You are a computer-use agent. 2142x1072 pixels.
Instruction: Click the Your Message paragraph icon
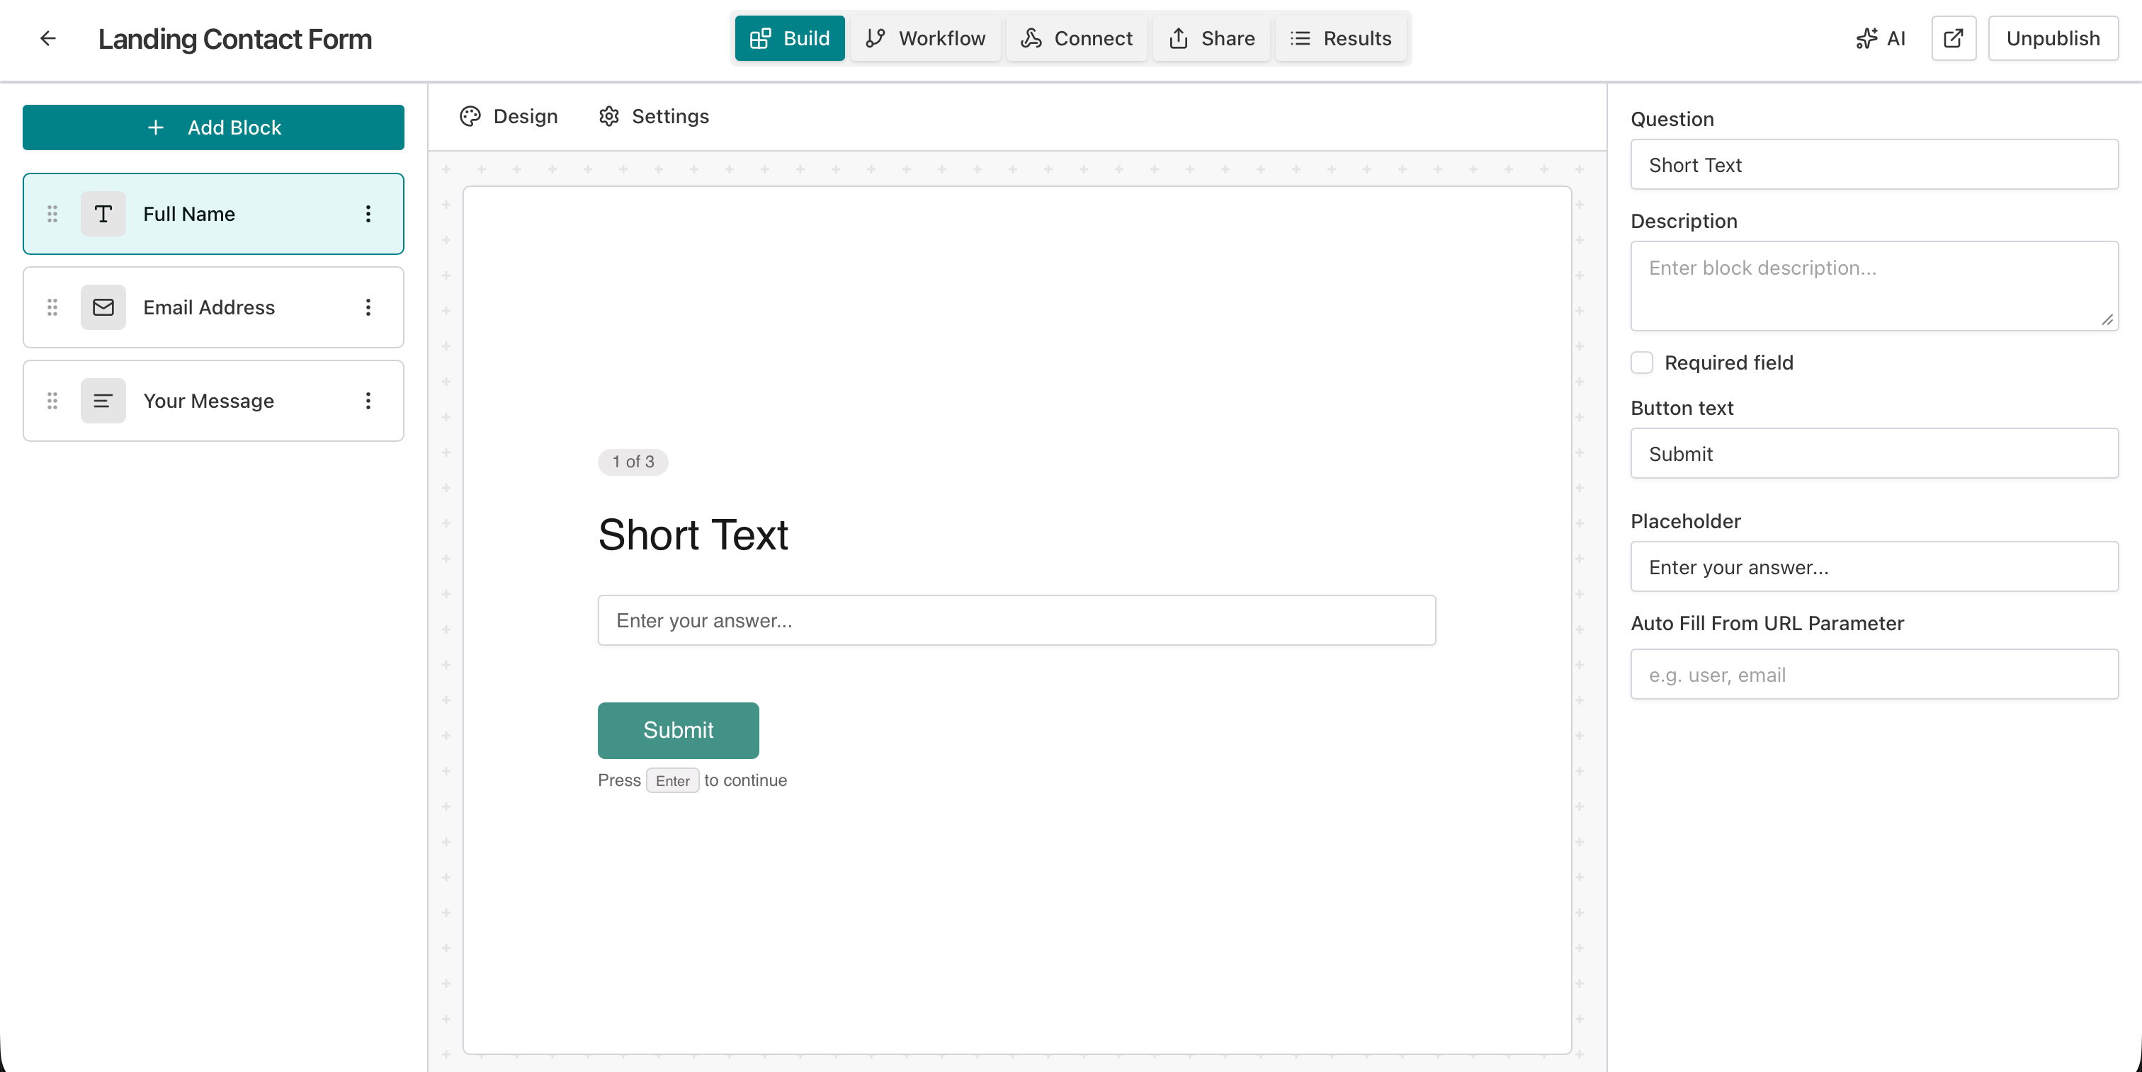pos(103,401)
